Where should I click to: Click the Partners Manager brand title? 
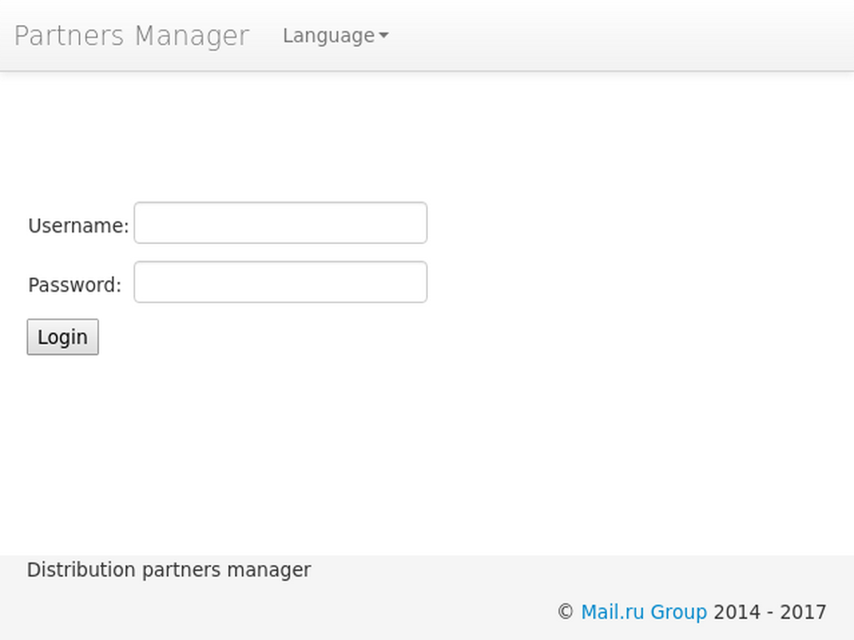[x=131, y=36]
